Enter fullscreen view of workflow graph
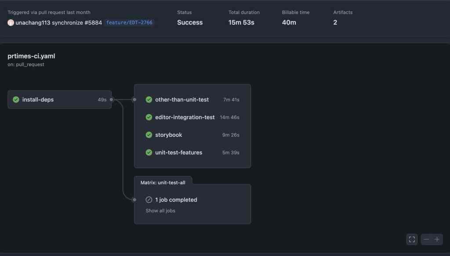The height and width of the screenshot is (256, 450). click(412, 239)
